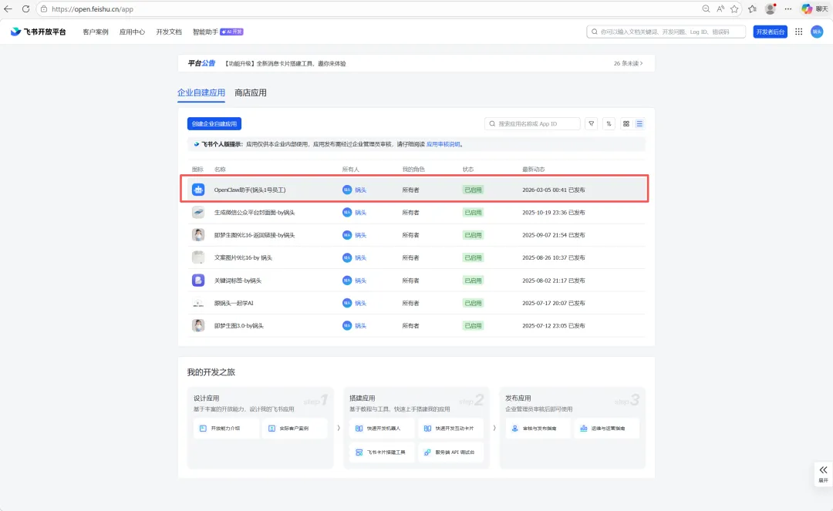View site info via the lock icon
Screen dimensions: 833x511
click(x=44, y=9)
